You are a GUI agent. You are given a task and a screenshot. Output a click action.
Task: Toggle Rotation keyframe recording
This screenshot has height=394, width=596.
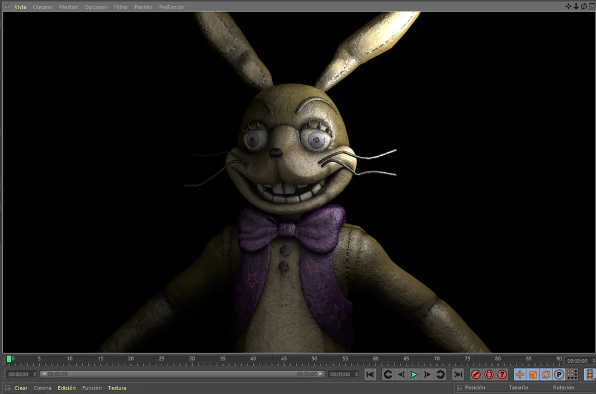point(546,375)
